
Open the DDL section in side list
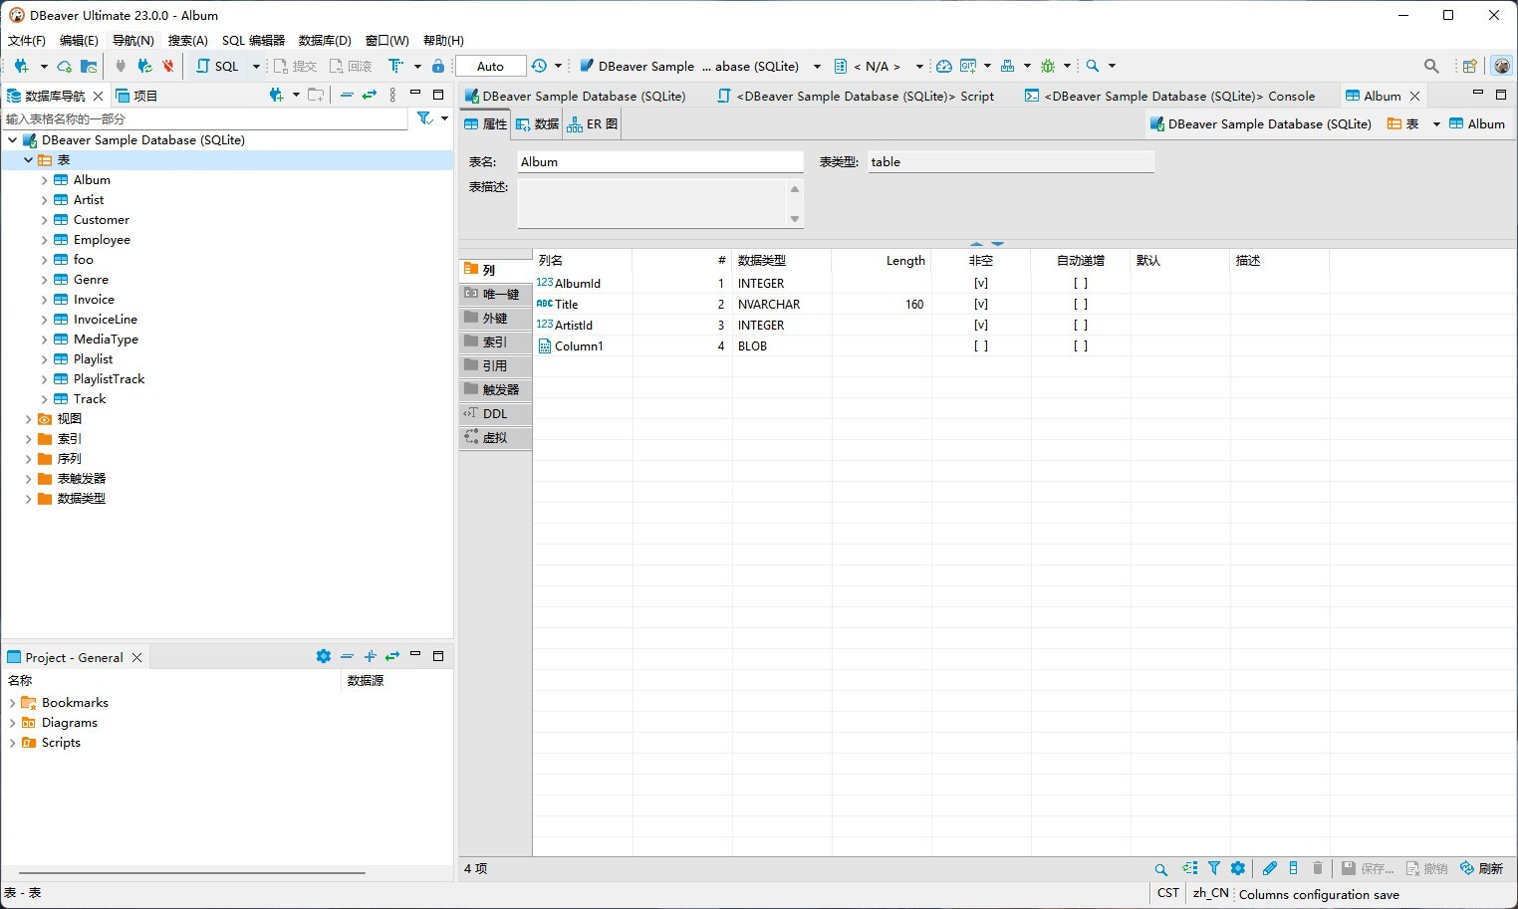point(495,413)
